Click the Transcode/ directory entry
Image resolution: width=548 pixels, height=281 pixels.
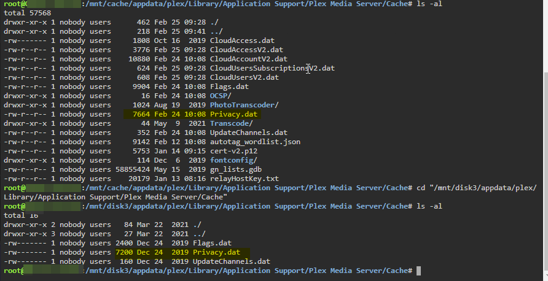point(232,123)
